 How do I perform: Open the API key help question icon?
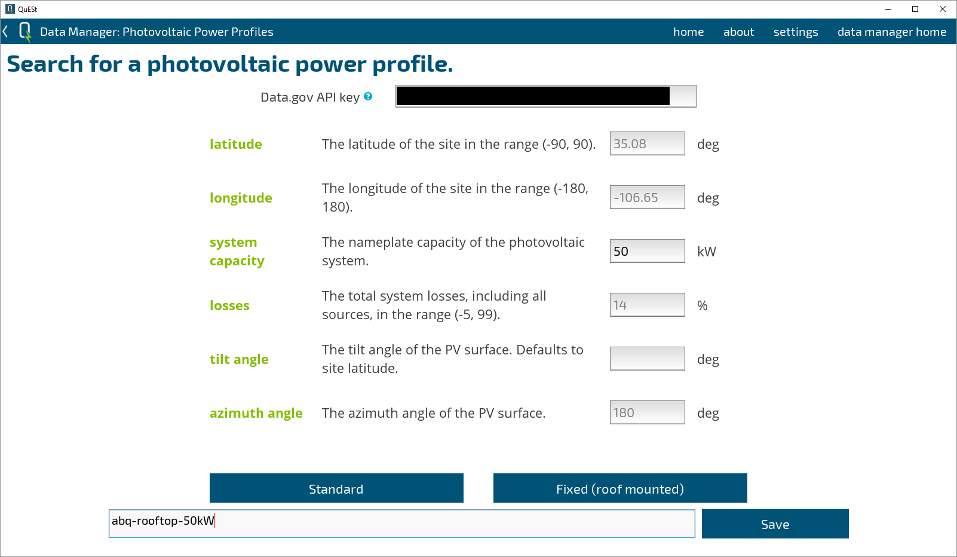[x=368, y=96]
